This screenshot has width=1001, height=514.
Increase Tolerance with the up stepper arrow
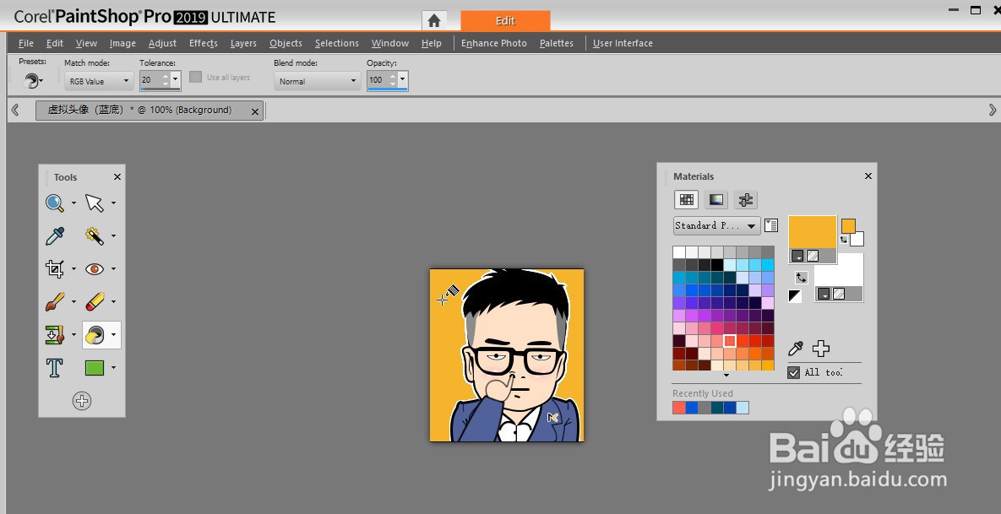pos(166,75)
